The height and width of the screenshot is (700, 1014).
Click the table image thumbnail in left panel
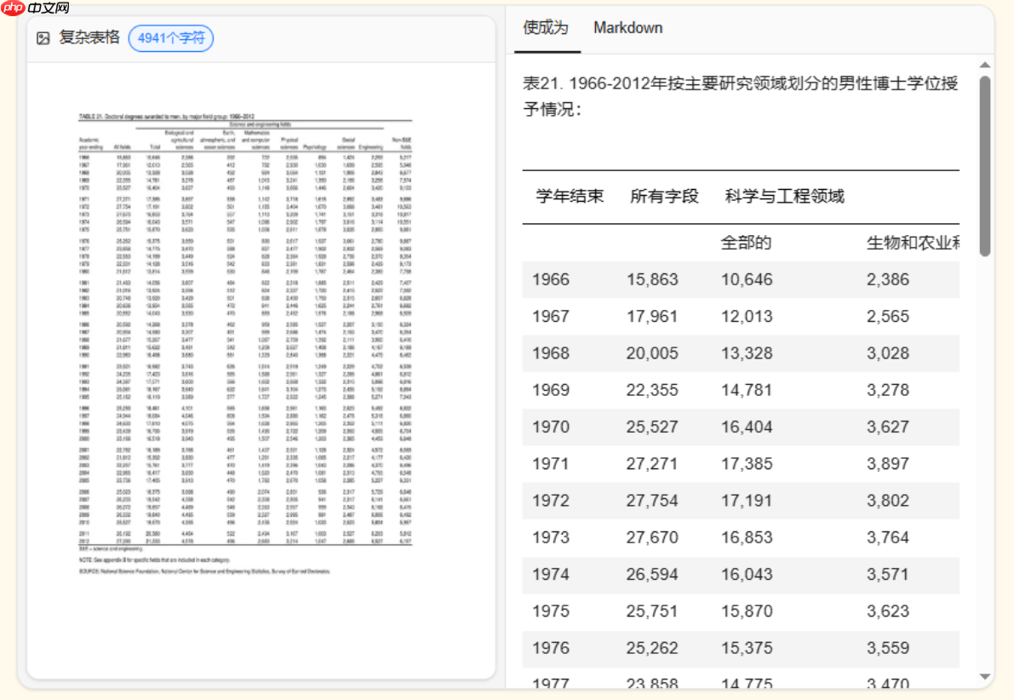pos(255,341)
